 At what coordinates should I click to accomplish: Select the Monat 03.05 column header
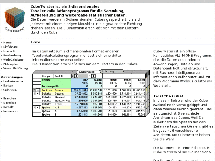(138, 83)
